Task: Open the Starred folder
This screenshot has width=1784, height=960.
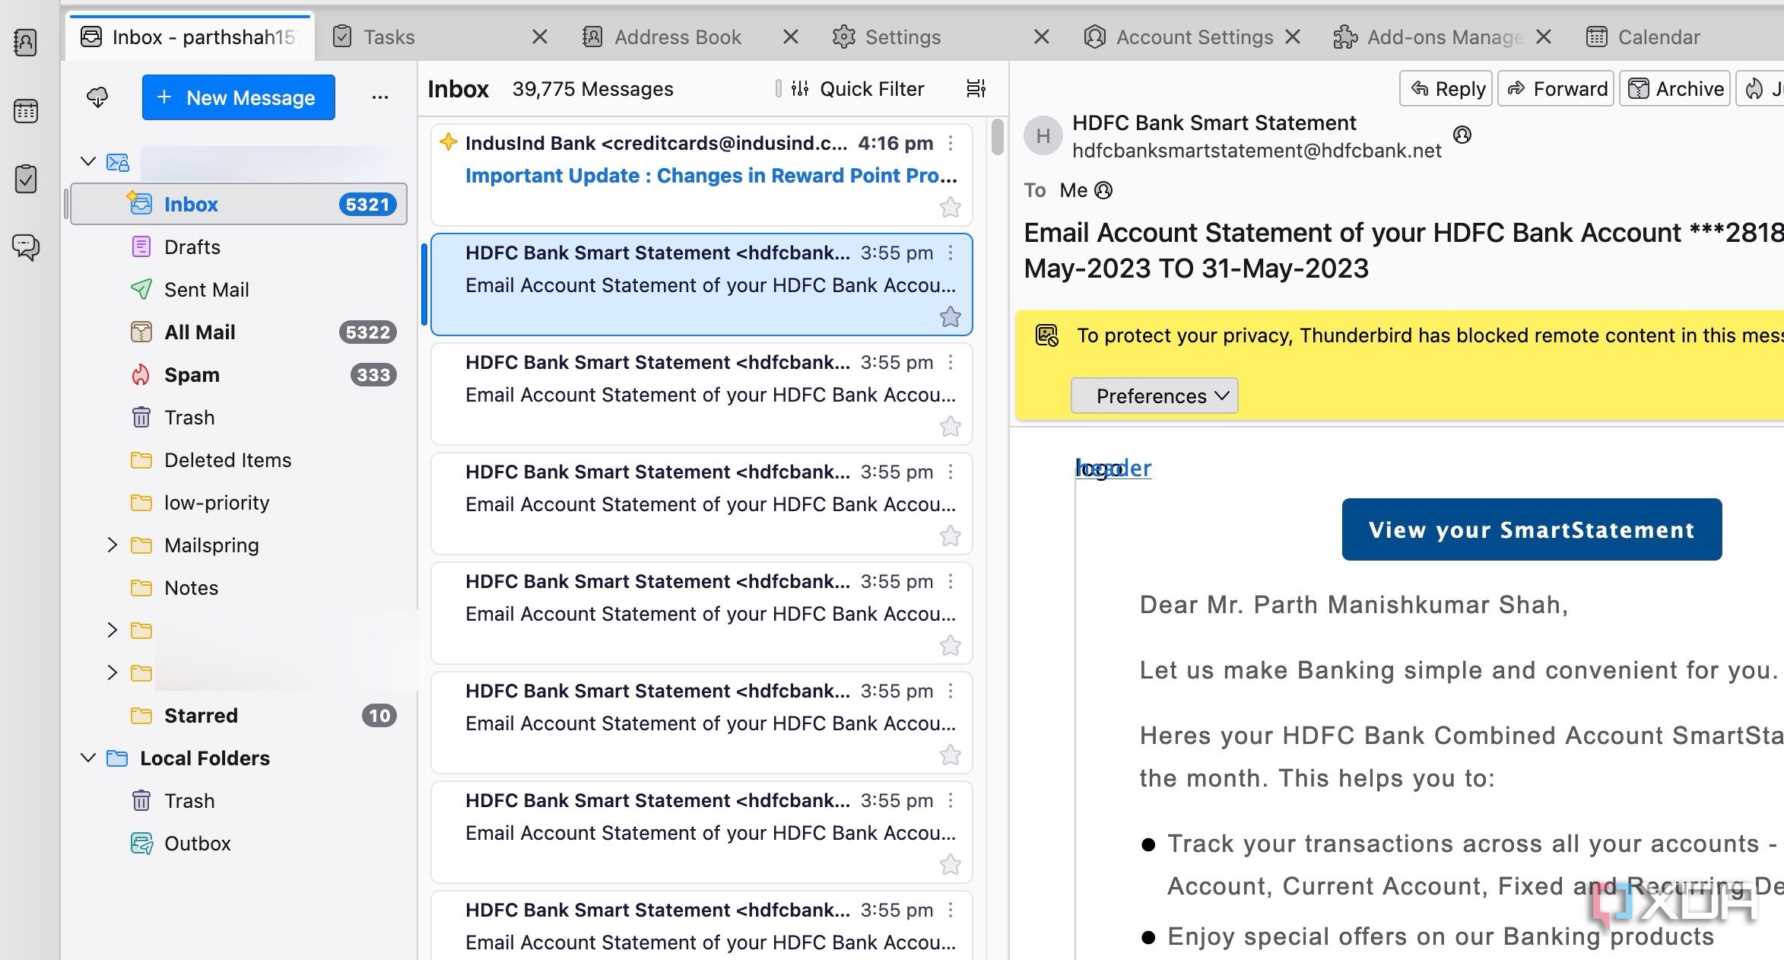Action: point(238,716)
